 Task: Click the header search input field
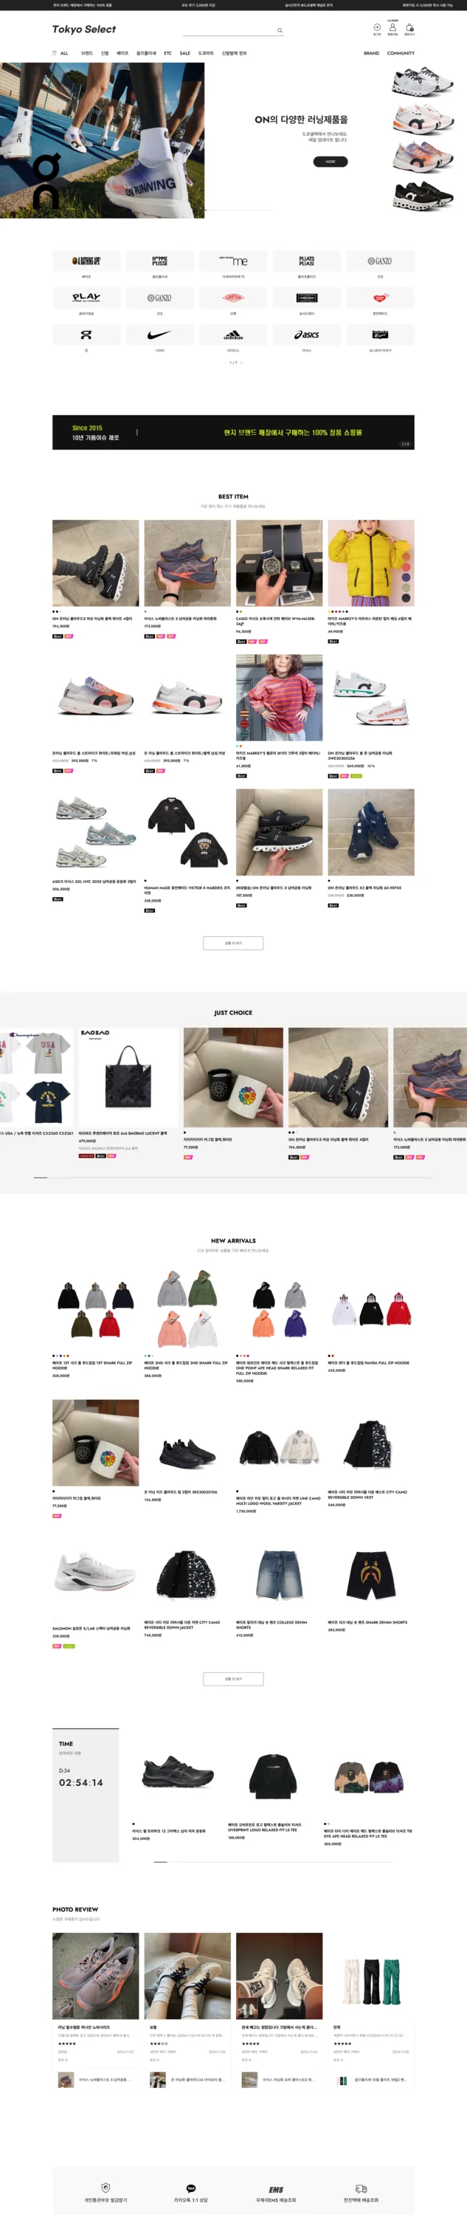click(x=229, y=30)
